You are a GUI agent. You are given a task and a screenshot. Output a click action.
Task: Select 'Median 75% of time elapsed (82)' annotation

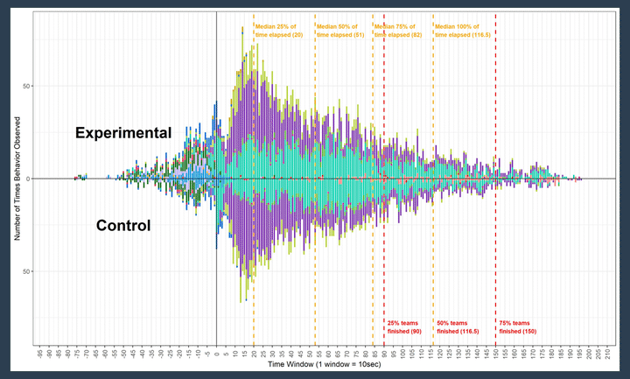tap(398, 31)
